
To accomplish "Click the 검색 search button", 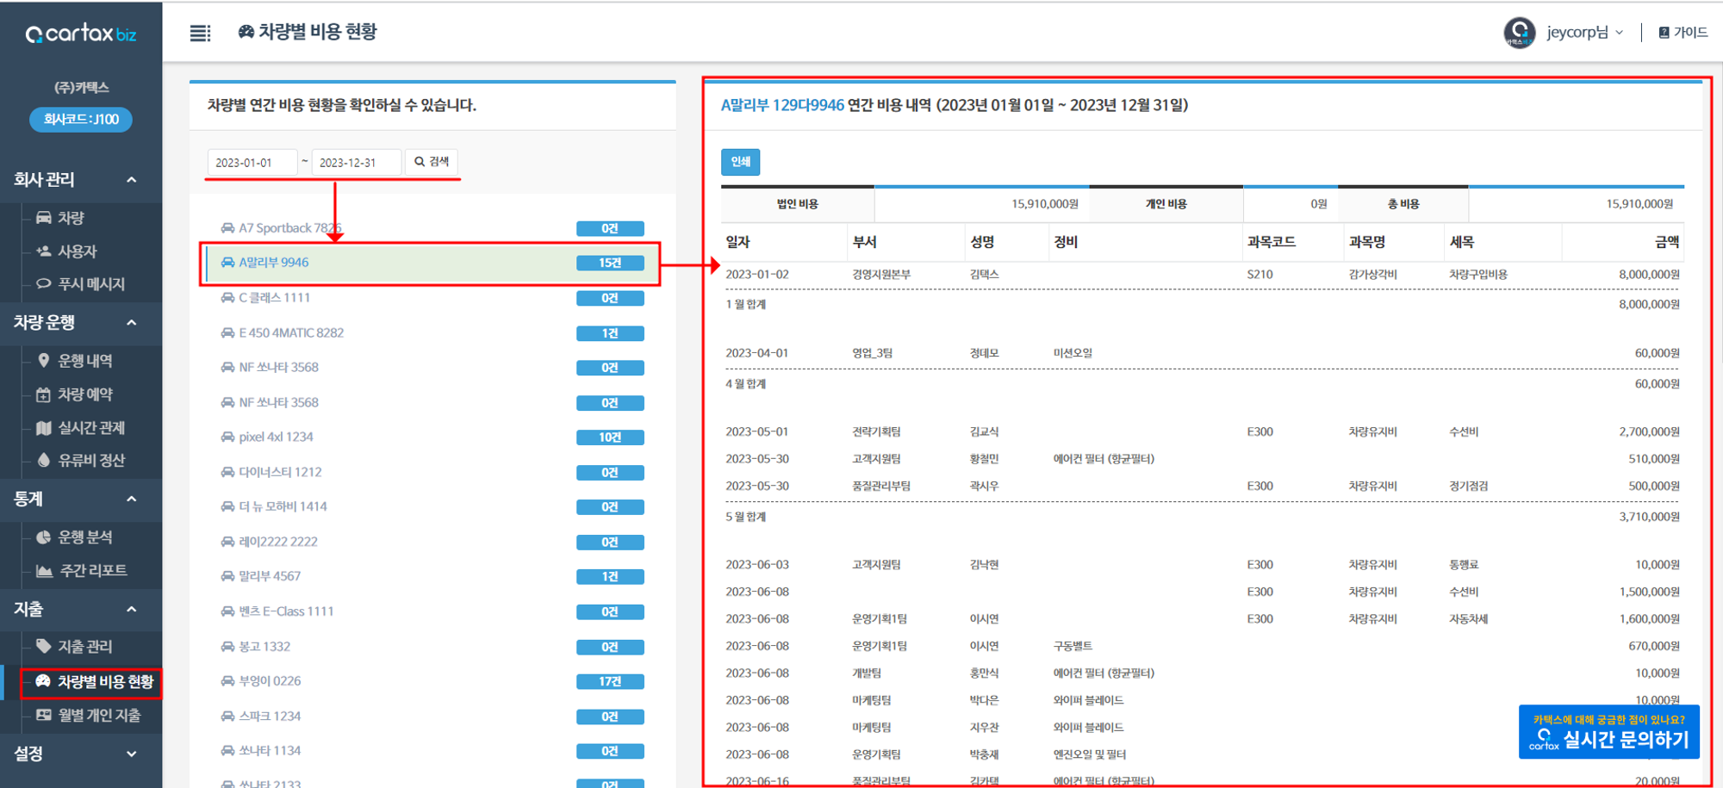I will (431, 160).
